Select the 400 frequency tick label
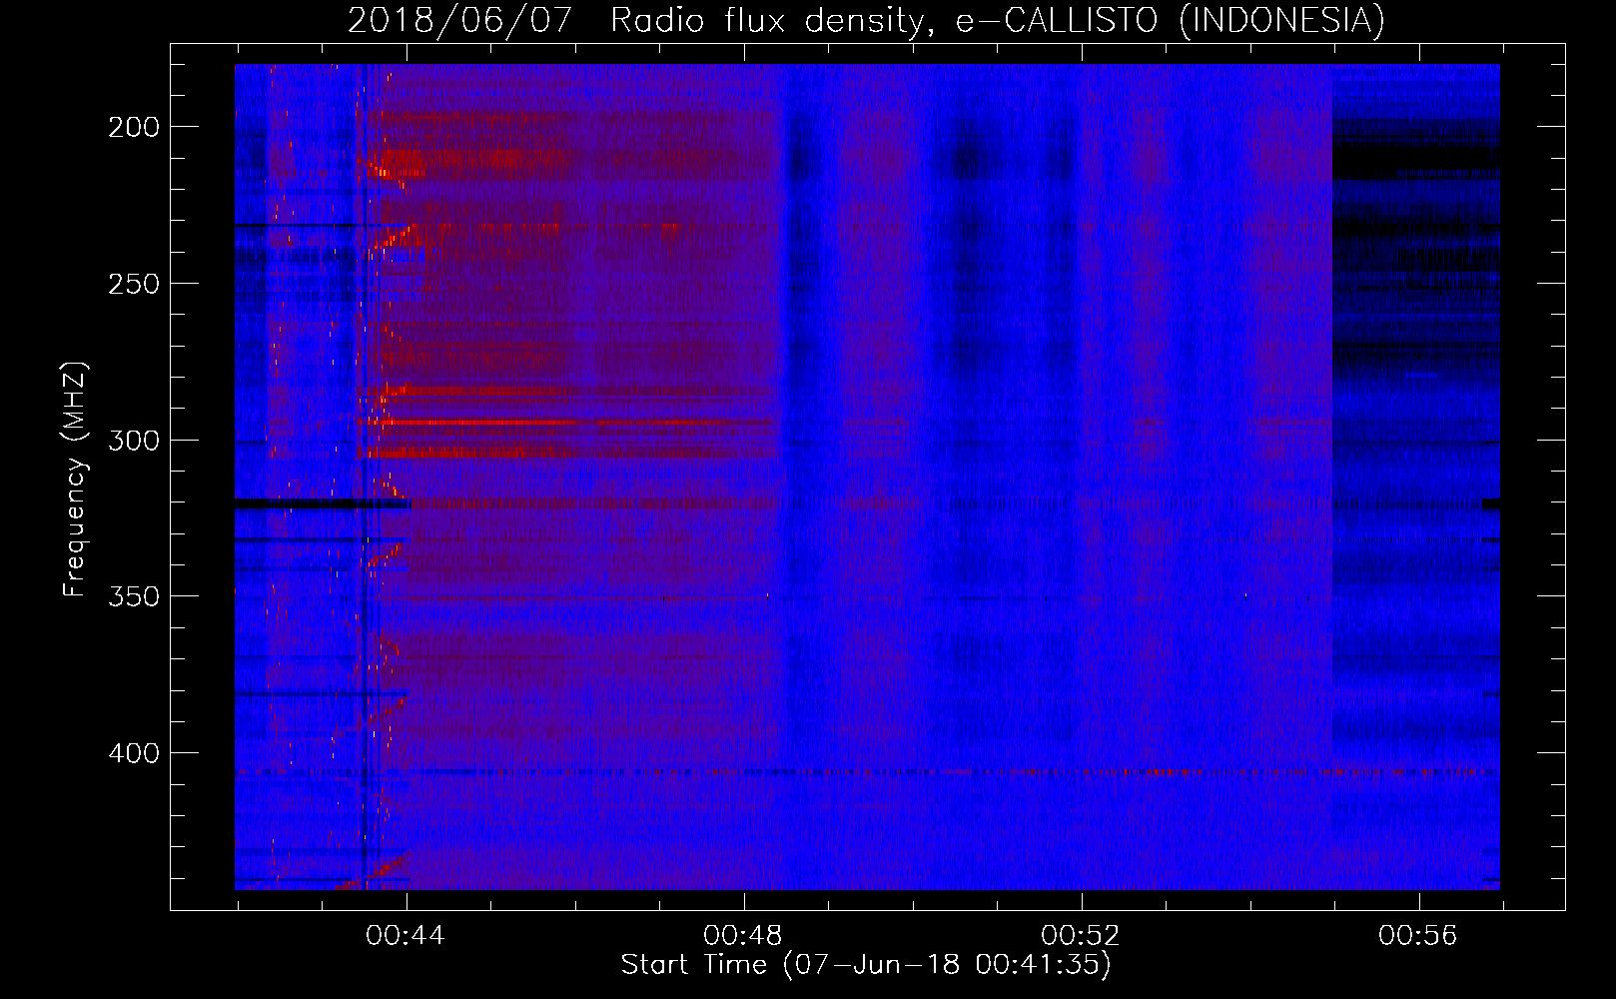The width and height of the screenshot is (1616, 999). click(134, 753)
